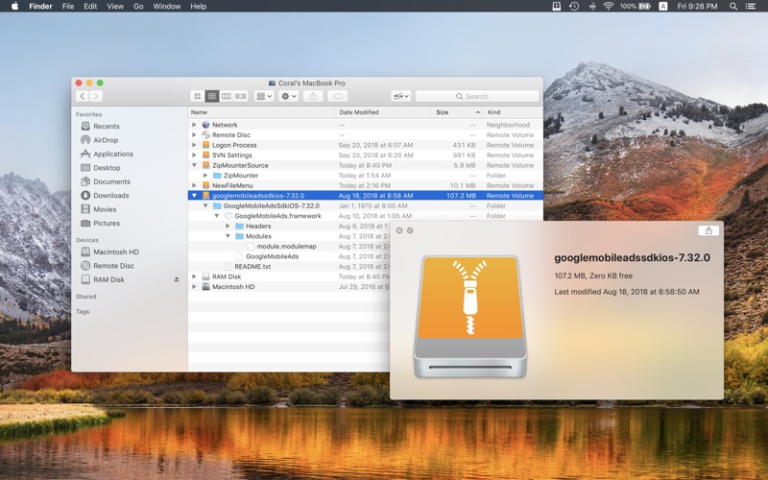Expand the Network row
Viewport: 768px width, 480px height.
pyautogui.click(x=195, y=125)
